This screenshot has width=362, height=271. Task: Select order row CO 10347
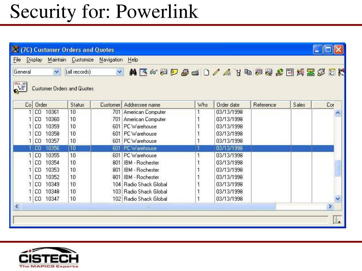pyautogui.click(x=173, y=199)
